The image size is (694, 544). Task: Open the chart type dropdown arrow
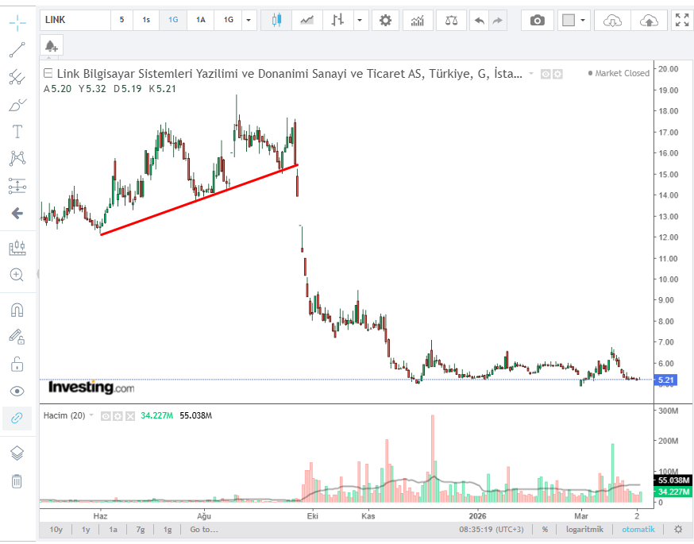coord(360,20)
